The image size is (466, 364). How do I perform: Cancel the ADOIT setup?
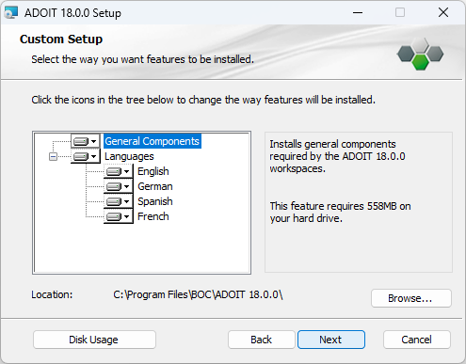tap(416, 340)
